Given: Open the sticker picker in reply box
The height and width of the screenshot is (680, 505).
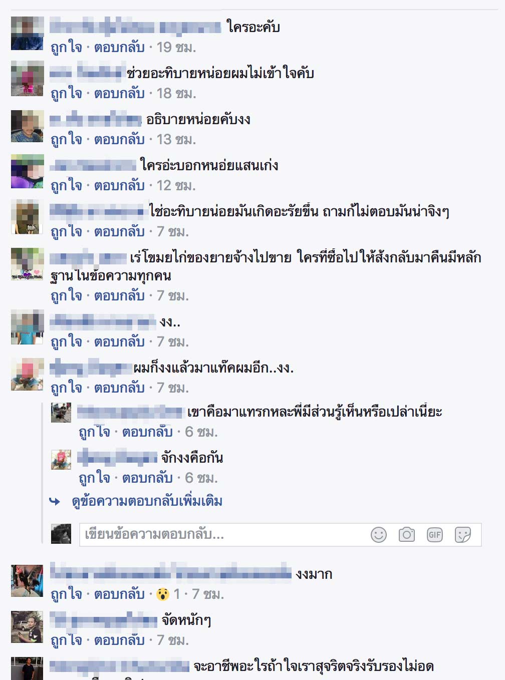Looking at the screenshot, I should click(463, 535).
